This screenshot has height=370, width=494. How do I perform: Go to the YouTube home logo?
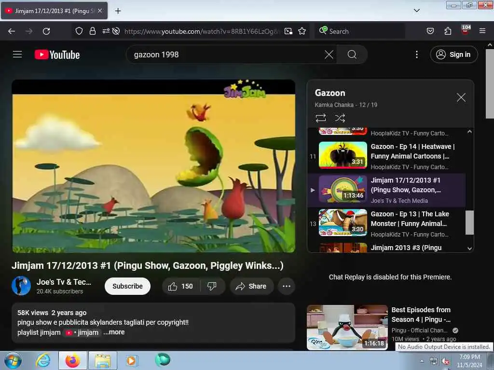pyautogui.click(x=57, y=55)
